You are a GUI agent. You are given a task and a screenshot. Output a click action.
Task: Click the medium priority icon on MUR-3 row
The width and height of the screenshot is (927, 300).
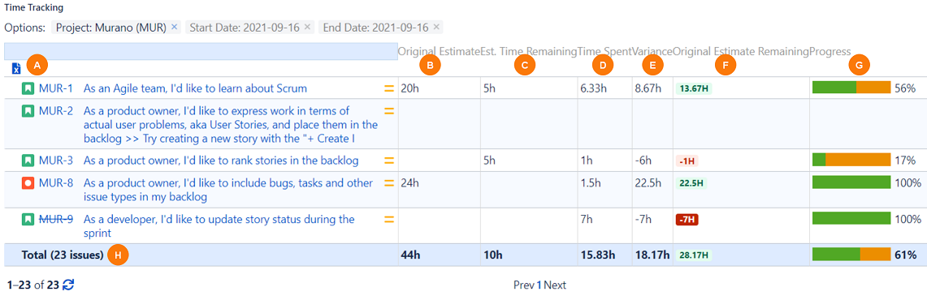pos(389,160)
